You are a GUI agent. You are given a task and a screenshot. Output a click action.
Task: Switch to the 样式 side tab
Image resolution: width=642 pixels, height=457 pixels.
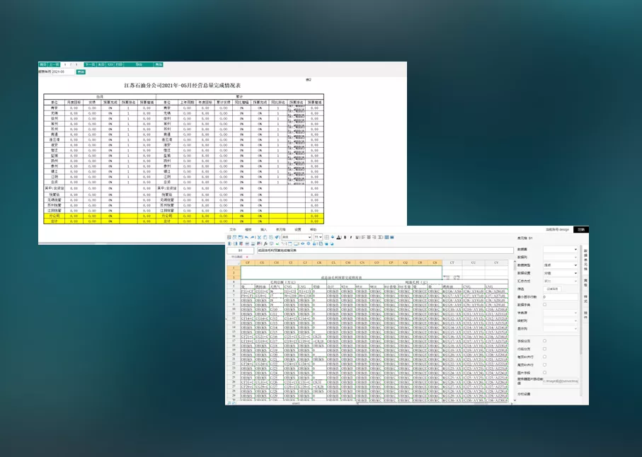585,299
